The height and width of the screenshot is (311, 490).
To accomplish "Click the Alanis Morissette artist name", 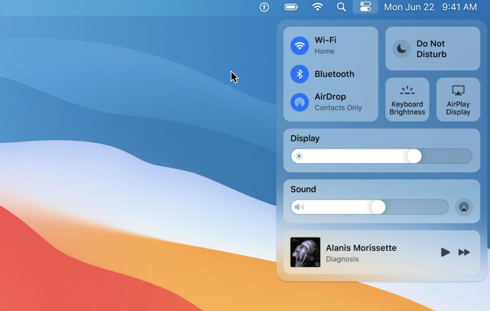I will coord(361,248).
